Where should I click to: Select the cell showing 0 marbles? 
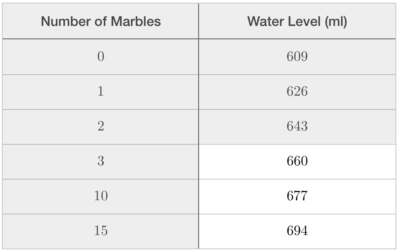pos(101,57)
